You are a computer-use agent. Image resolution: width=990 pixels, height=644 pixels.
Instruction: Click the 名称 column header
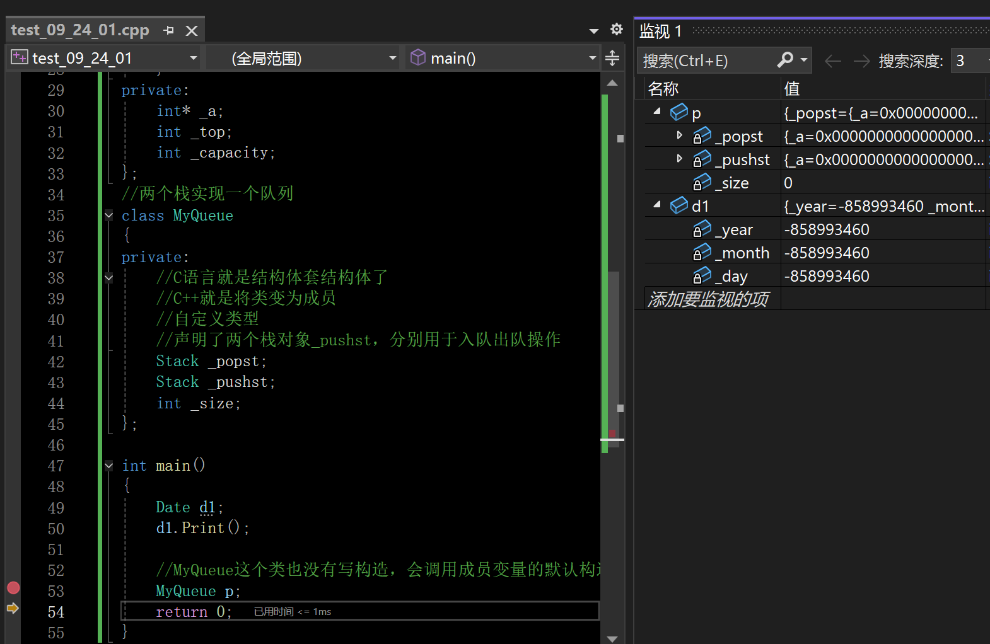click(x=713, y=89)
